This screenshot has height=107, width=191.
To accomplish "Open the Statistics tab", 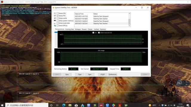I will coord(103,29).
